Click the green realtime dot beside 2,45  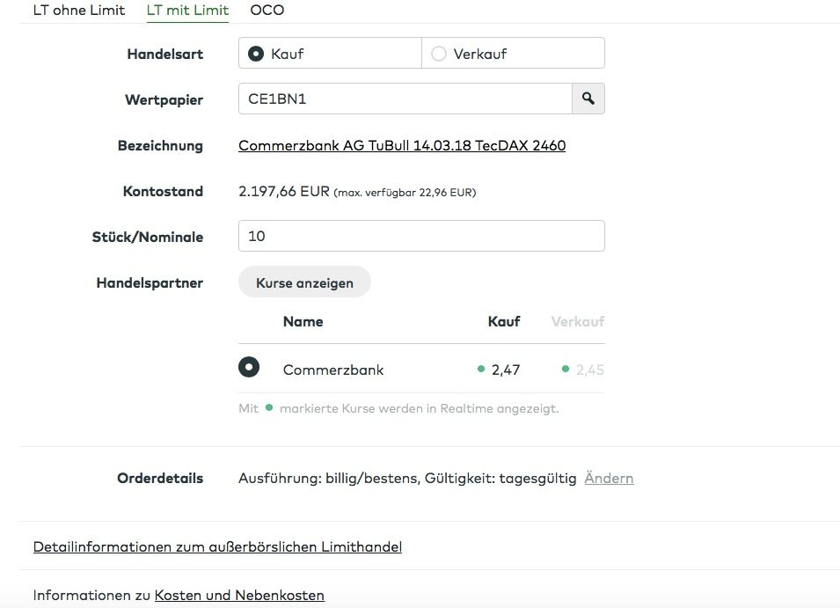coord(566,370)
